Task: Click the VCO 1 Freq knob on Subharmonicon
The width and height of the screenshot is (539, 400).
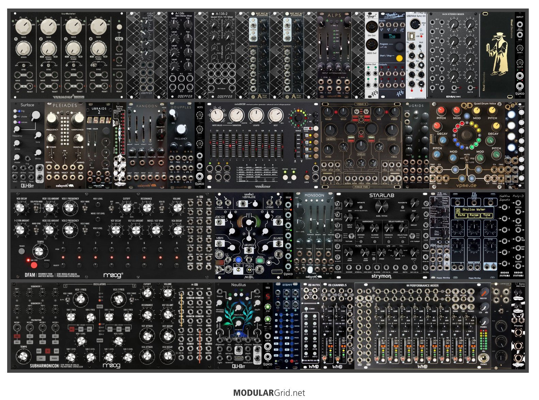Action: pyautogui.click(x=81, y=299)
